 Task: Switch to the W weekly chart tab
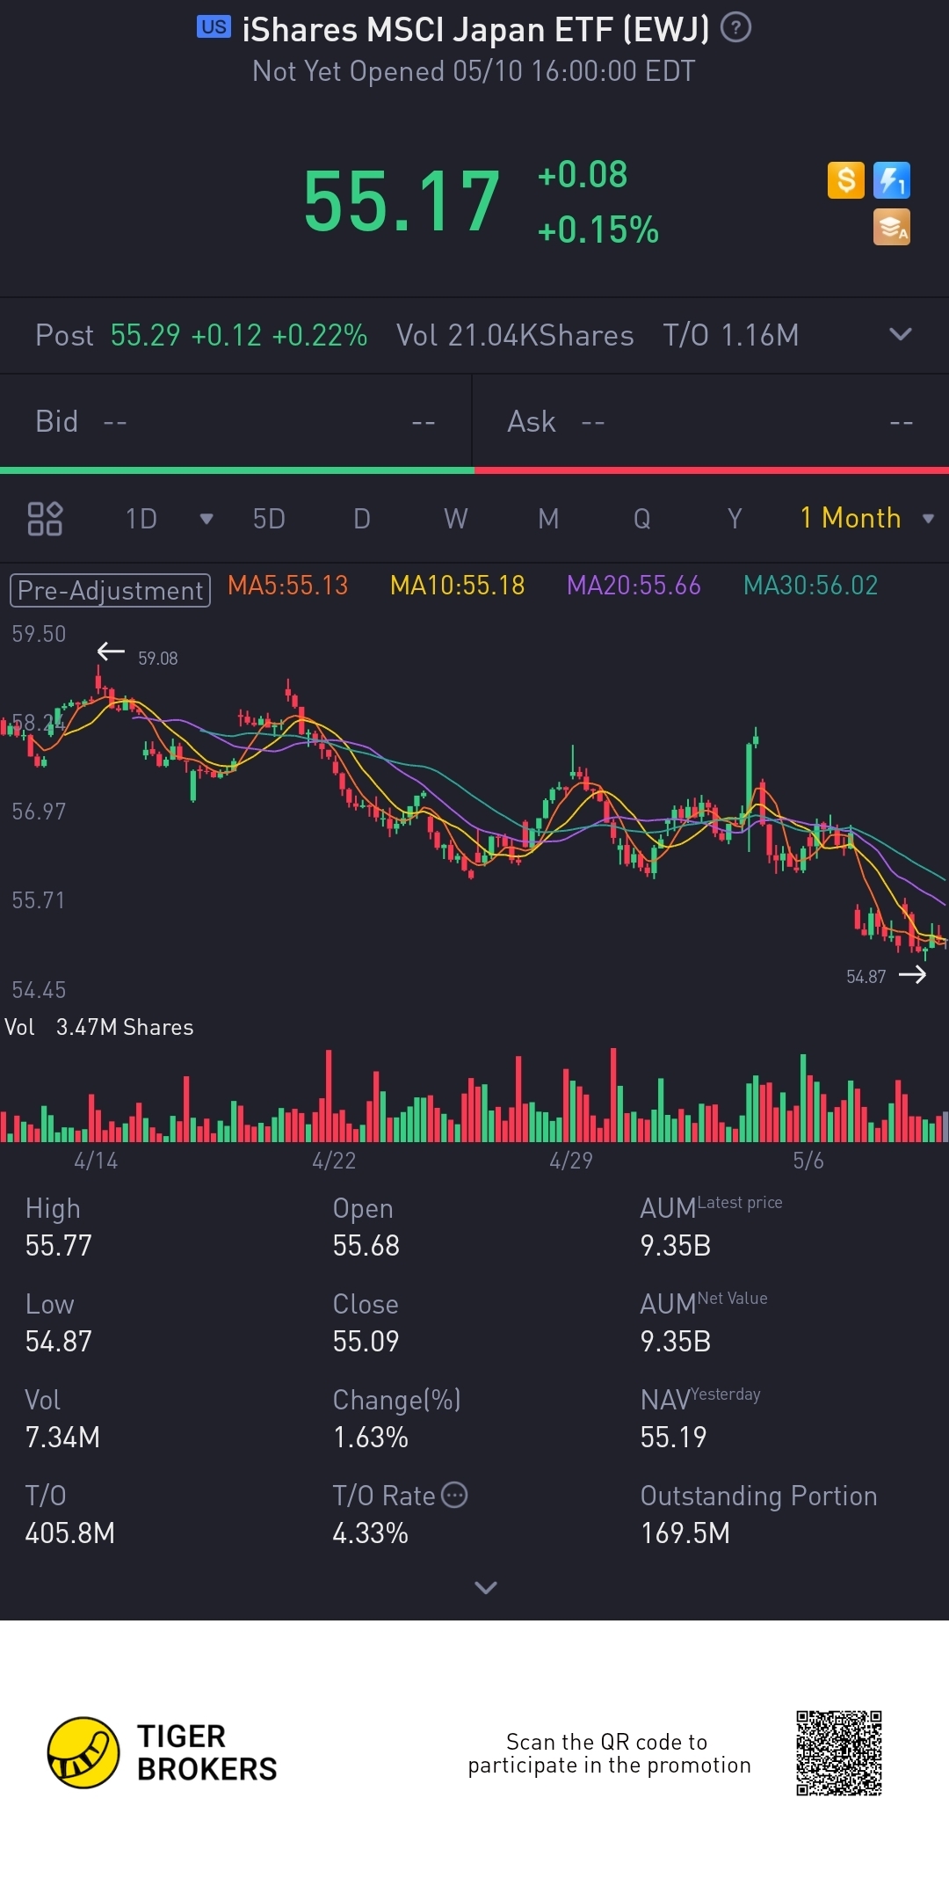pyautogui.click(x=455, y=519)
